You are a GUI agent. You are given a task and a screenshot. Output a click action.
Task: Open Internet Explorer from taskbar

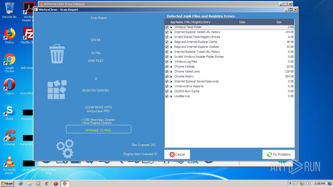click(x=21, y=183)
